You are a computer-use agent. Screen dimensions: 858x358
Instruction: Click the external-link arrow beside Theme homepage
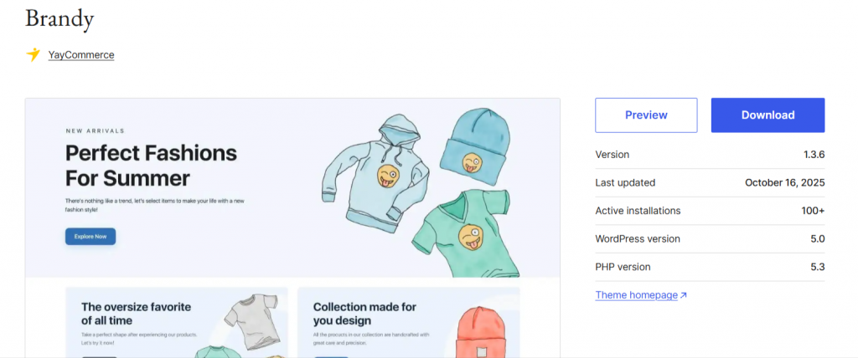pyautogui.click(x=684, y=295)
